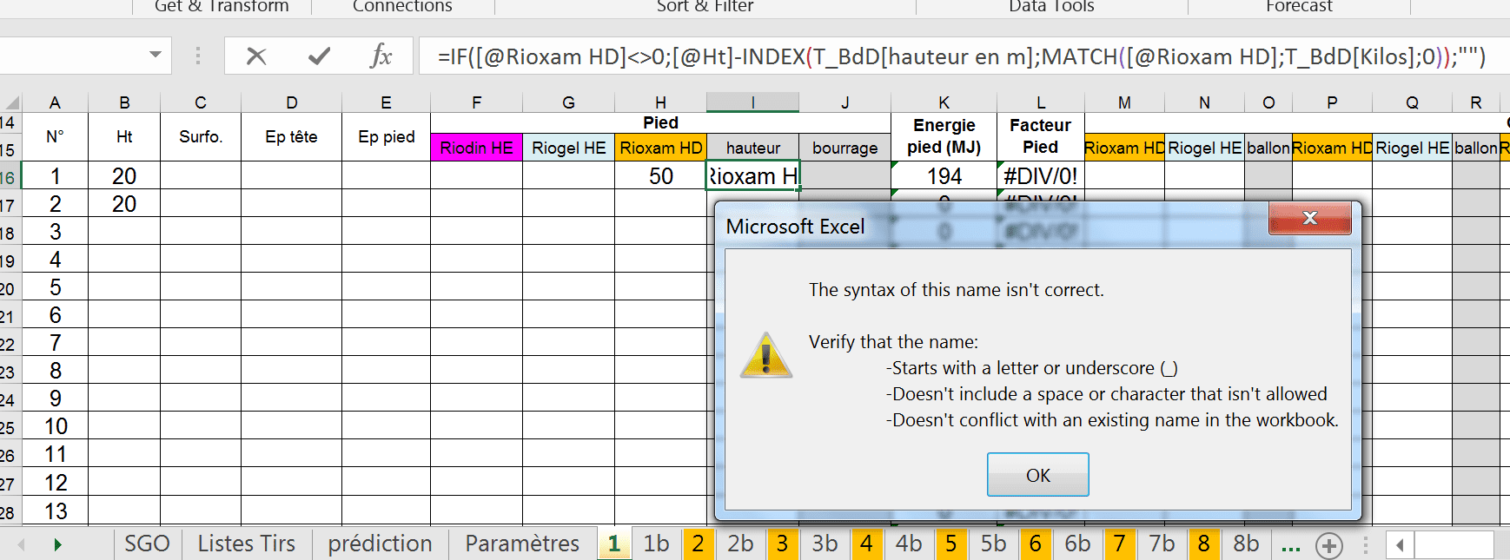The image size is (1510, 560).
Task: Select the orange sheet tab 6
Action: (1035, 544)
